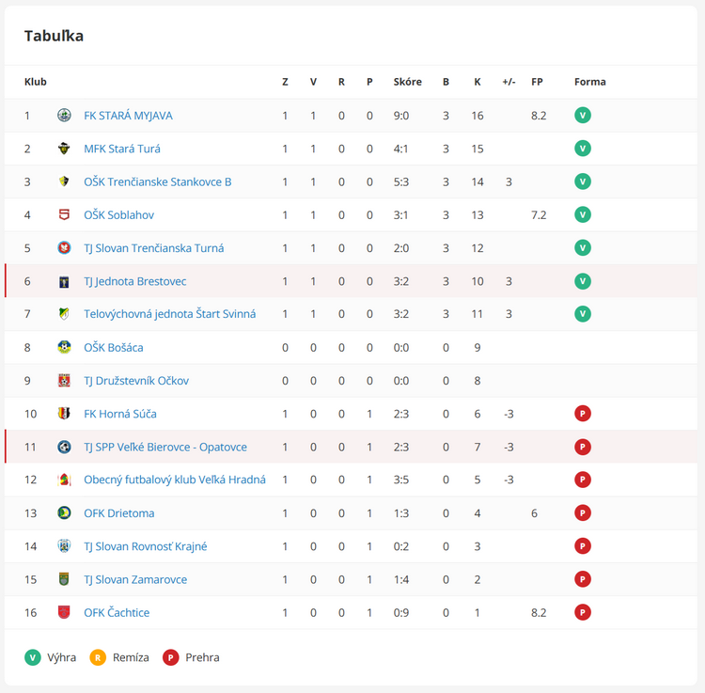Click the FK STARÁ MYJAVA club crest
Viewport: 705px width, 693px height.
point(64,116)
